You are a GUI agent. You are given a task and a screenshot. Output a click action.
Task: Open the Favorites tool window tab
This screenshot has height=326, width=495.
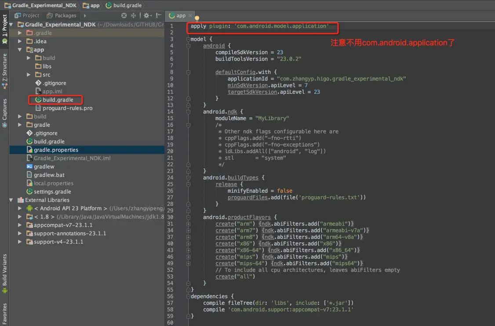tap(4, 314)
